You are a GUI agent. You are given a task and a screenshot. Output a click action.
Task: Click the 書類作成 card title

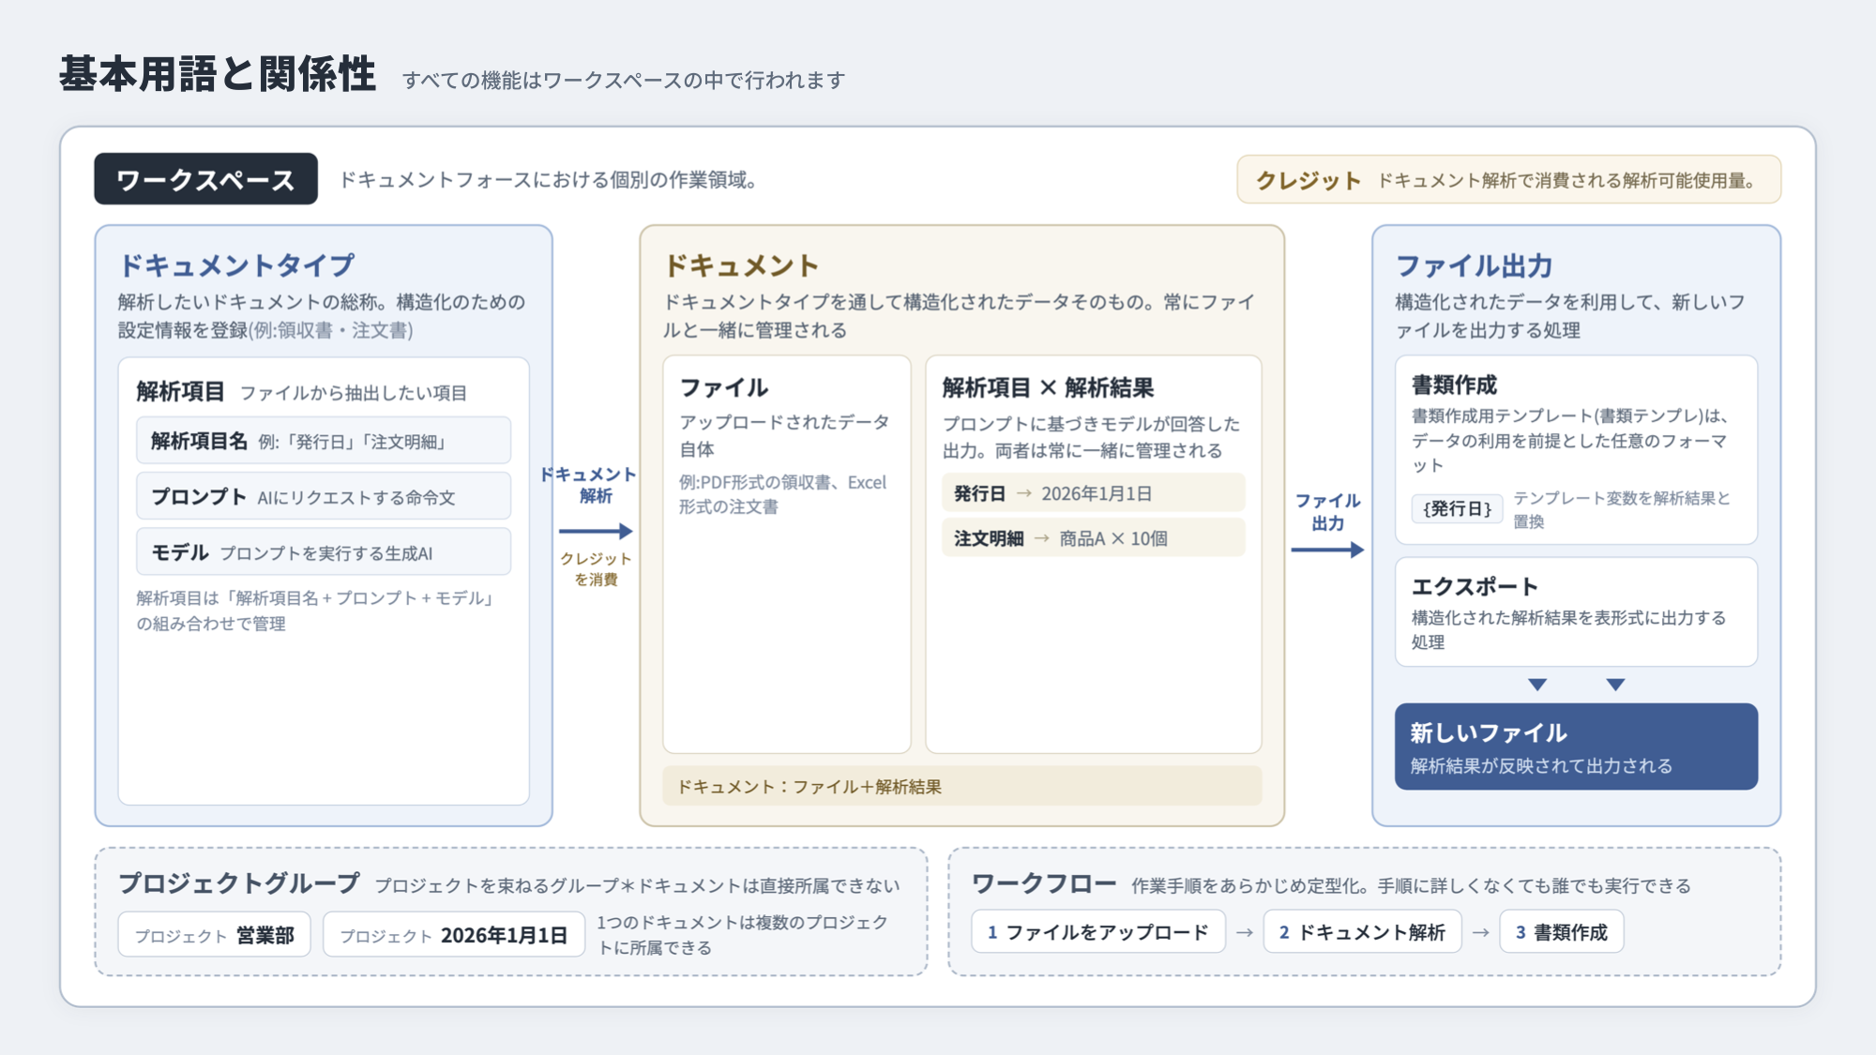point(1454,384)
